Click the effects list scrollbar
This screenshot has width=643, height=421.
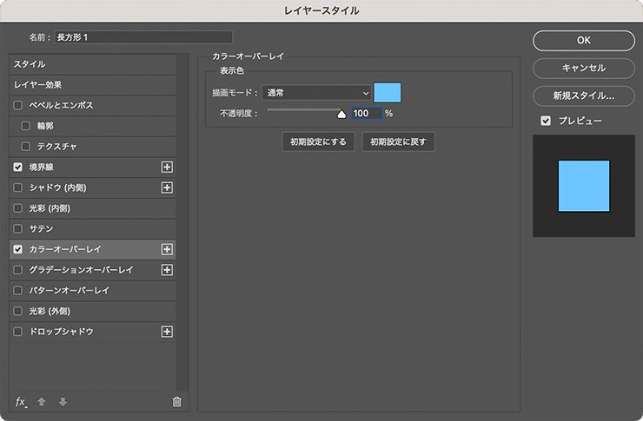pyautogui.click(x=182, y=222)
